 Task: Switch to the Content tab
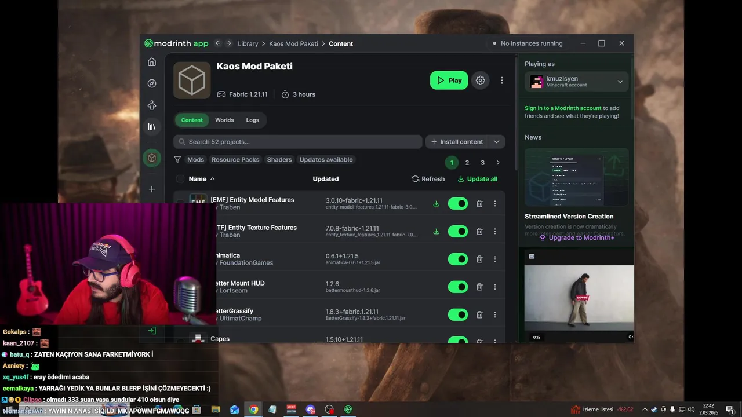(x=192, y=120)
